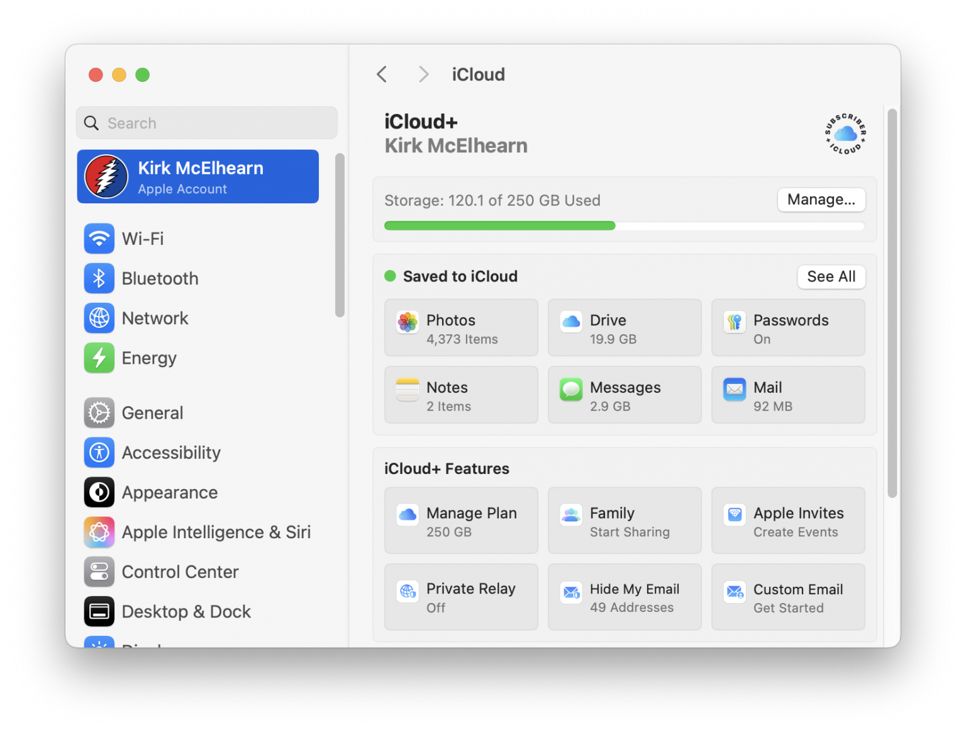This screenshot has height=734, width=966.
Task: Open the Notes icon under Saved to iCloud
Action: click(407, 389)
